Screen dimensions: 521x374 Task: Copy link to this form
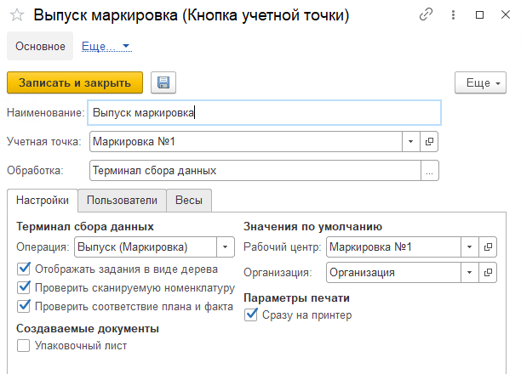[x=427, y=16]
